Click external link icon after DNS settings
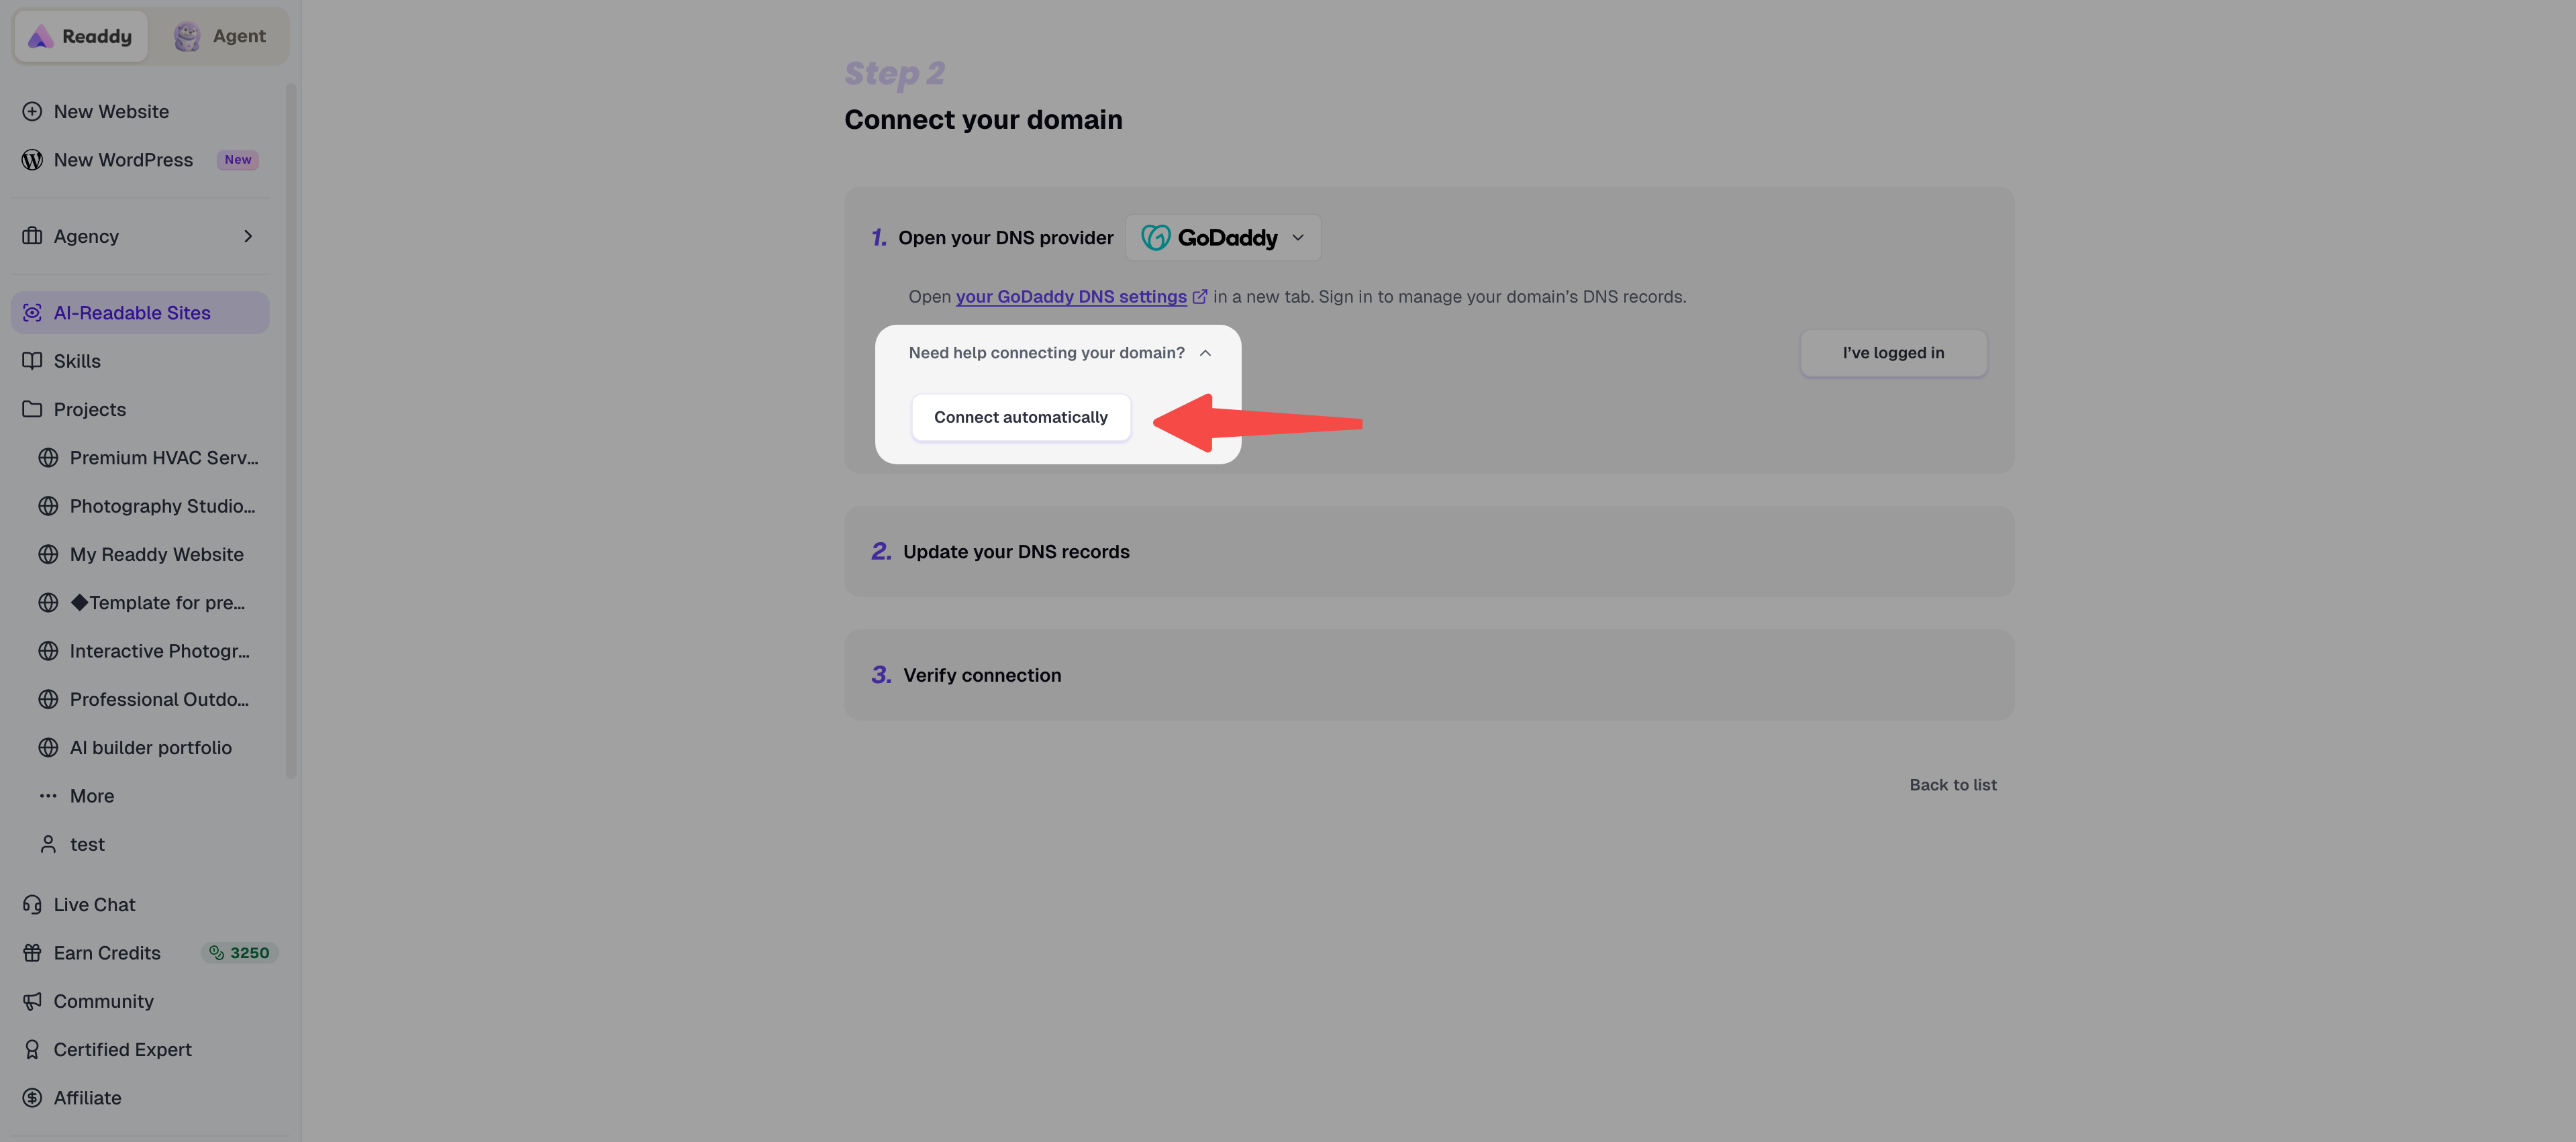 1200,296
